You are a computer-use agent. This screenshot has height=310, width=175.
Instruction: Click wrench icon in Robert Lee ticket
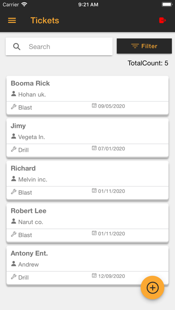click(13, 234)
